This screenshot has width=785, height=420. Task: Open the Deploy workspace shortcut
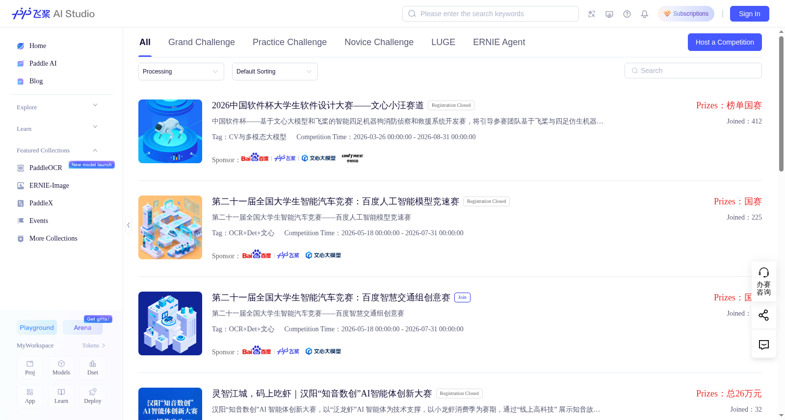tap(93, 396)
